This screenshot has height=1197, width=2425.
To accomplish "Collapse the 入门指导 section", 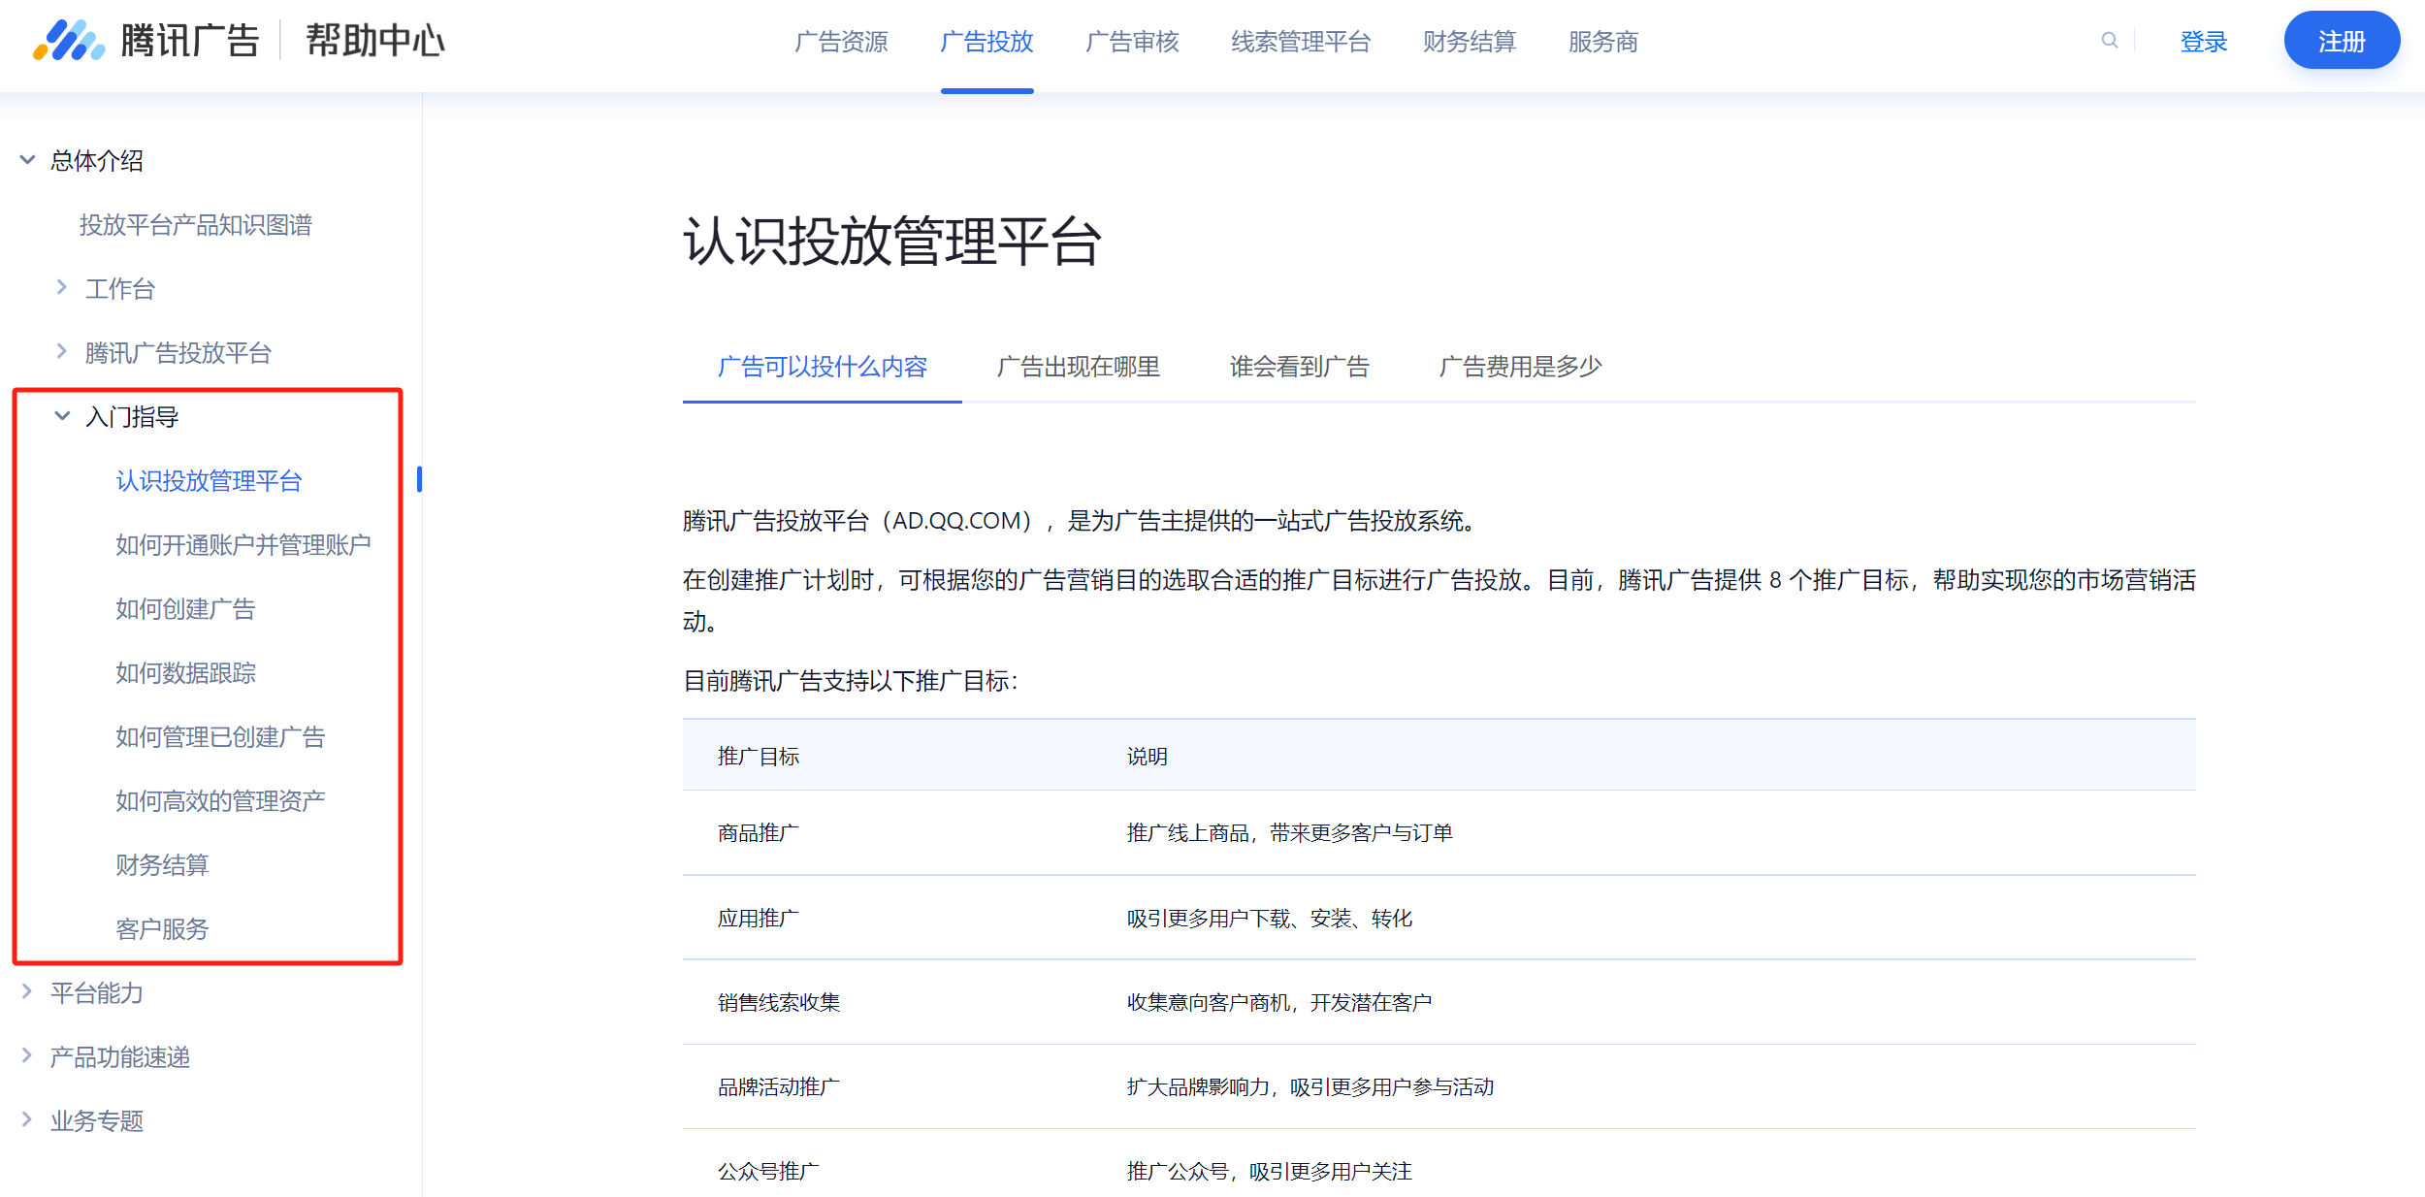I will click(62, 416).
